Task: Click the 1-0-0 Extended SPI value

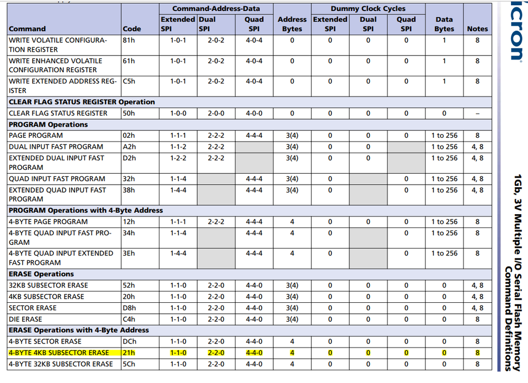Action: 178,113
